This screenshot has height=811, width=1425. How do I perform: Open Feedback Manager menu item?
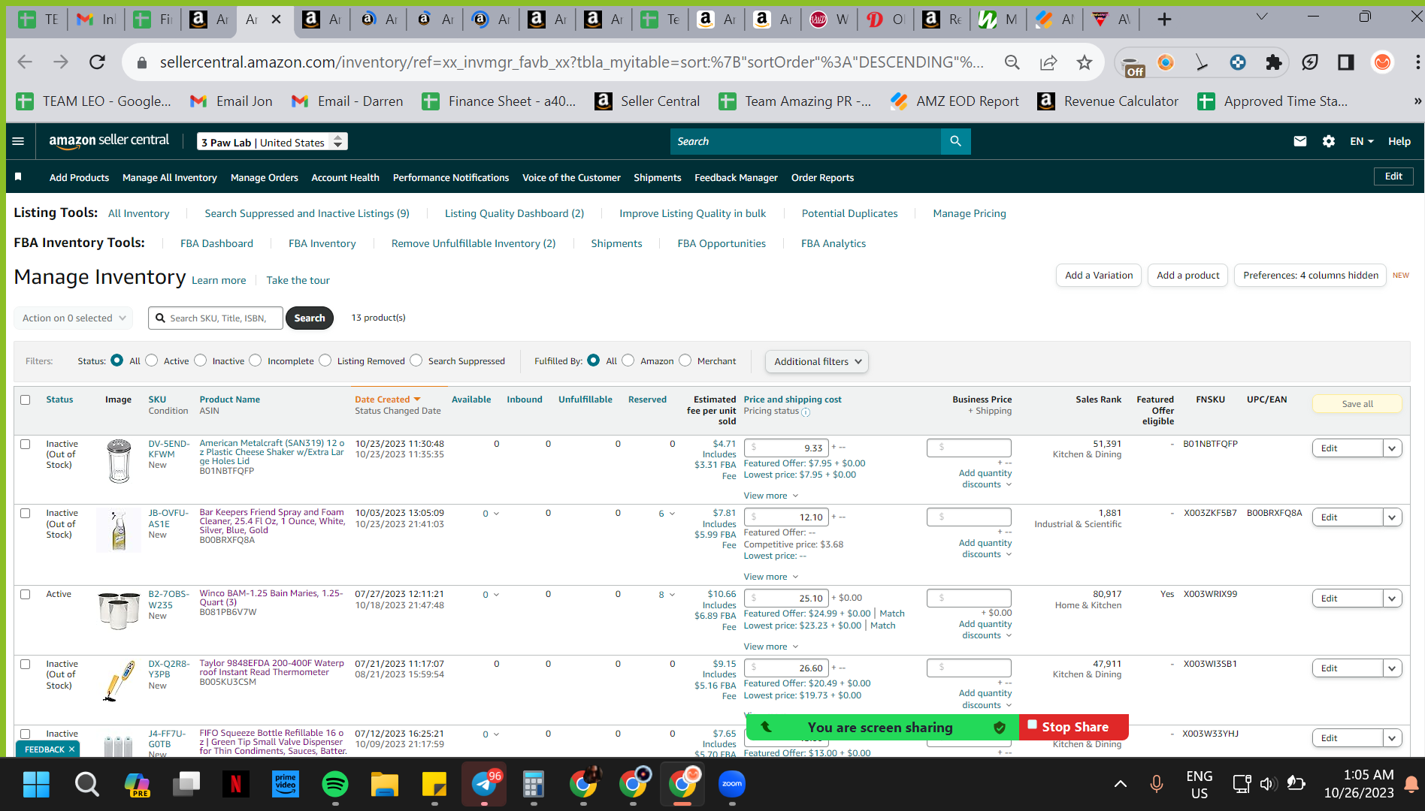(x=736, y=177)
